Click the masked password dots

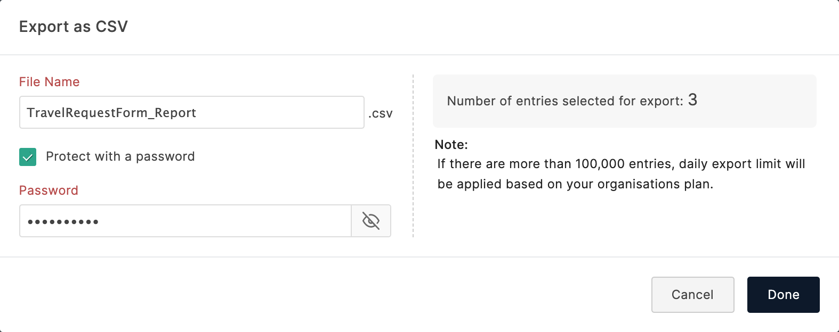tap(63, 222)
